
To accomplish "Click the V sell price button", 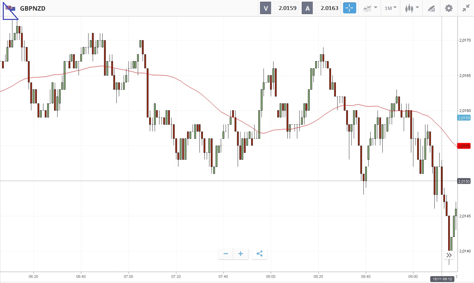I will [279, 8].
